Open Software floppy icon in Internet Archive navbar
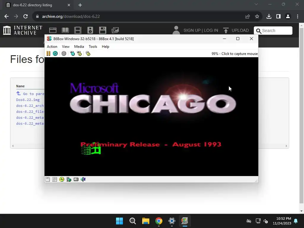304x228 pixels. tap(102, 30)
